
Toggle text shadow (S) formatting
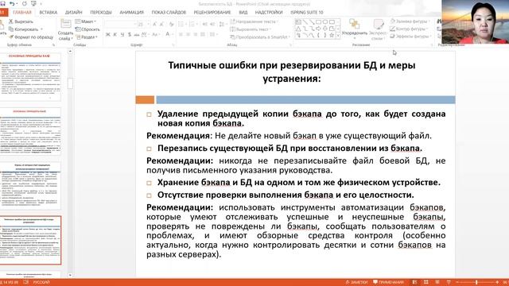(x=129, y=34)
